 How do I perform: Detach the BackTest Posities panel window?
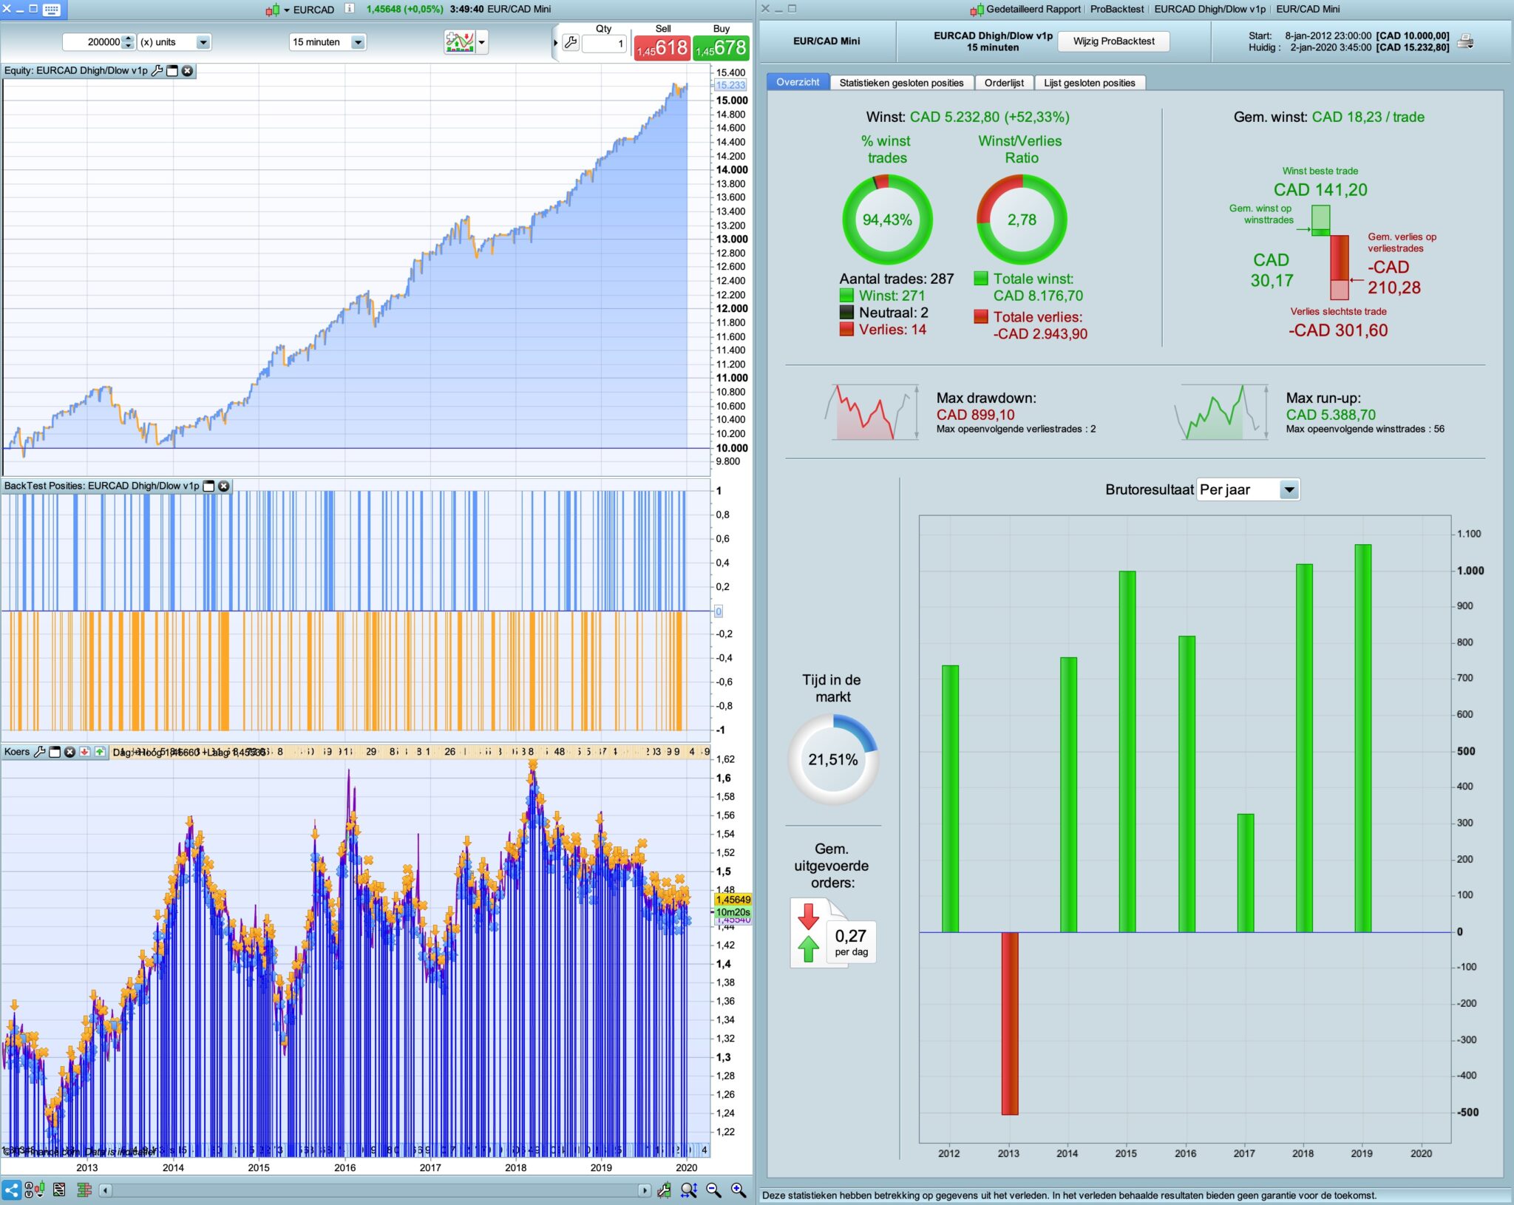208,486
